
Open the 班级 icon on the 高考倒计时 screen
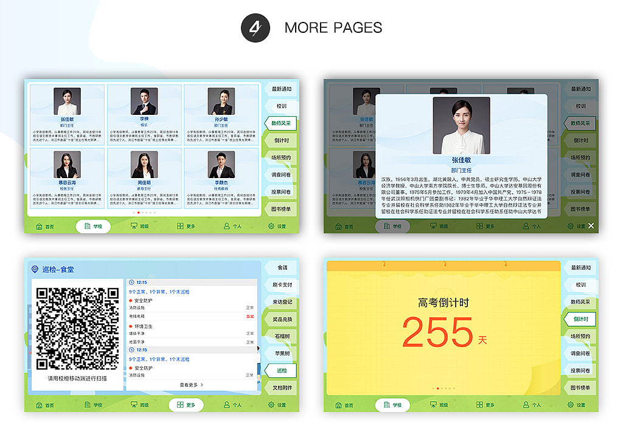pos(433,405)
